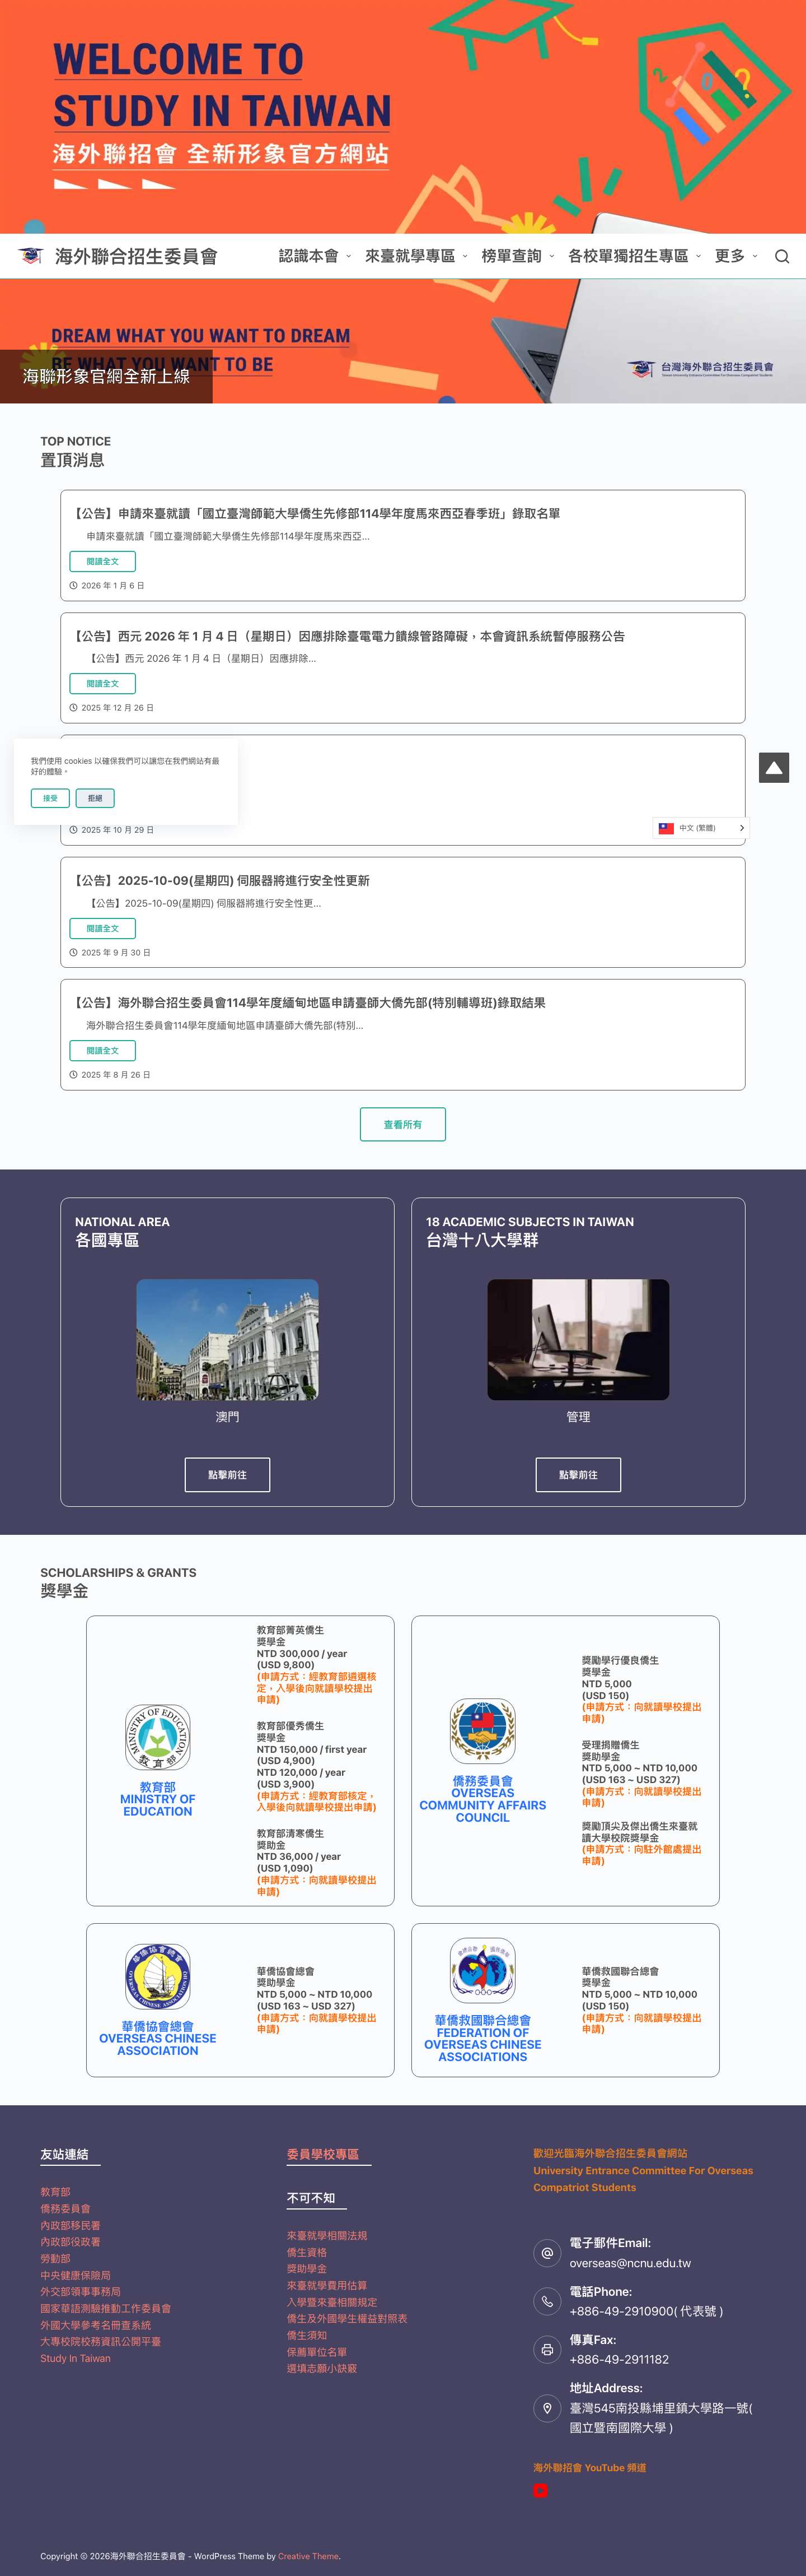This screenshot has height=2576, width=806.
Task: Expand the 榜單查詢 menu chevron
Action: tap(551, 257)
